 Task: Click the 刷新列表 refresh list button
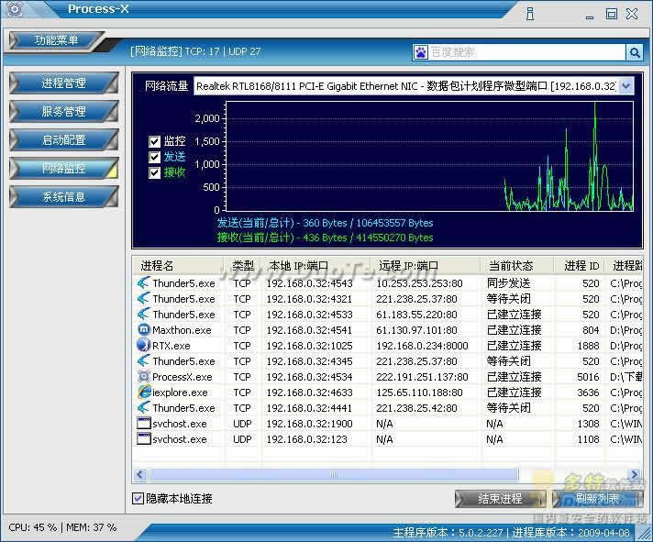(598, 498)
